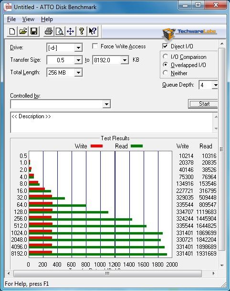Image resolution: width=230 pixels, height=291 pixels.
Task: Click the green Read legend swatch
Action: pyautogui.click(x=136, y=146)
